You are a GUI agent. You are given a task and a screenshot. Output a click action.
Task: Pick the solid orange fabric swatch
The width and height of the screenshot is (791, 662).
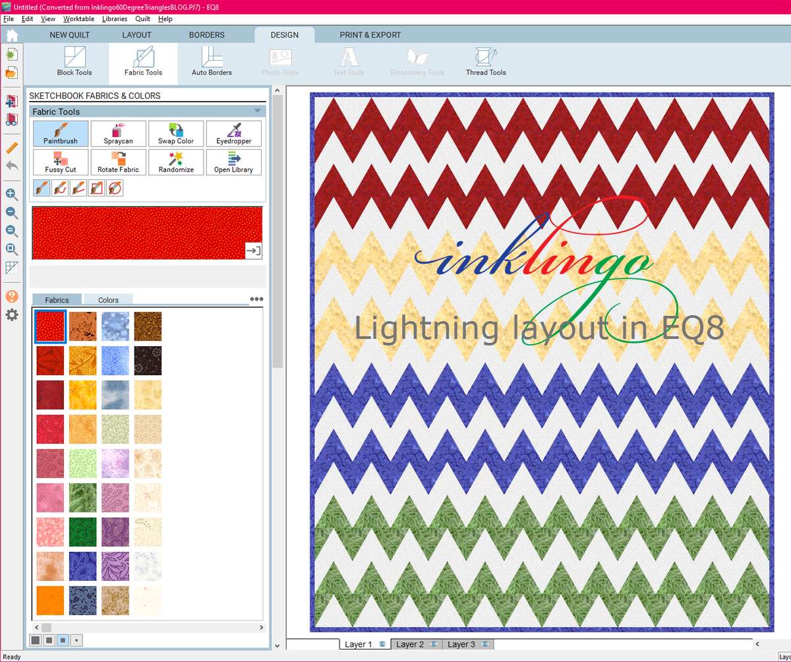tap(50, 601)
